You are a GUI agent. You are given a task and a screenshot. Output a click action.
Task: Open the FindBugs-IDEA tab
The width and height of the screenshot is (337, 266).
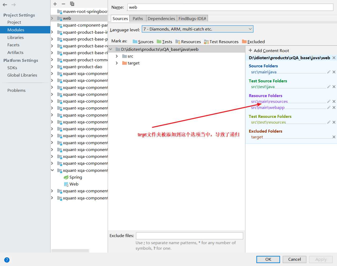point(192,18)
